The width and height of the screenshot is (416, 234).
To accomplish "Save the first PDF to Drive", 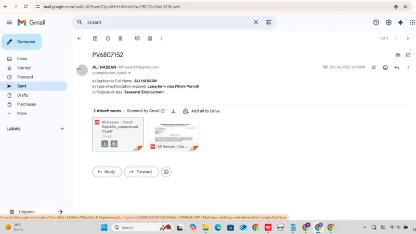I will point(114,144).
